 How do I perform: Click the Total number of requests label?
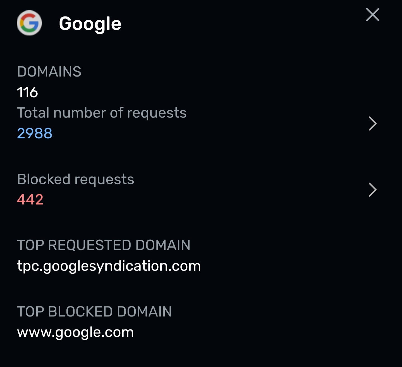point(102,113)
